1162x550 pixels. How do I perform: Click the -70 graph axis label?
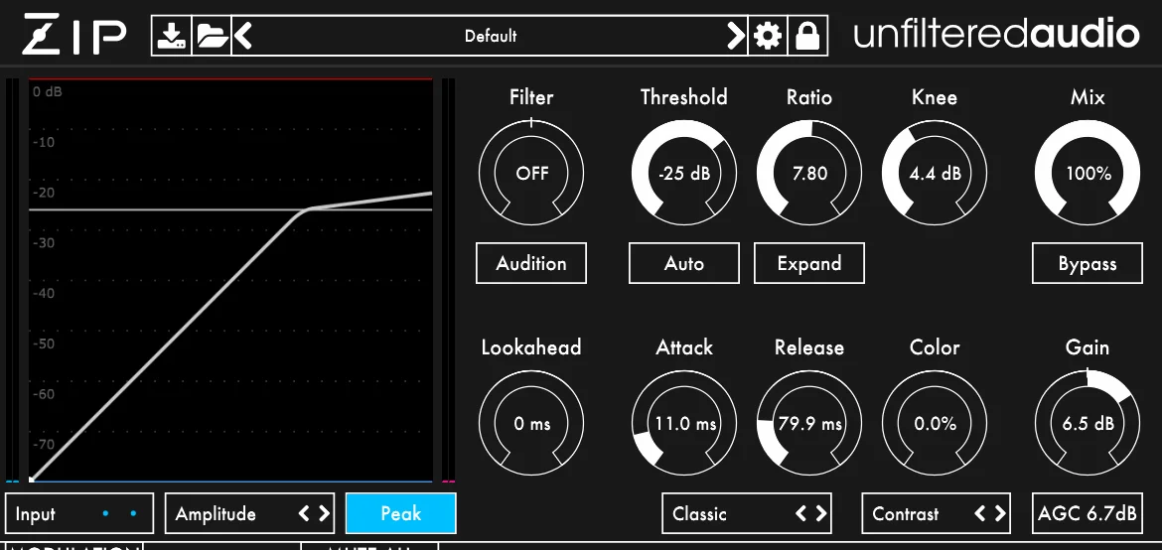44,444
